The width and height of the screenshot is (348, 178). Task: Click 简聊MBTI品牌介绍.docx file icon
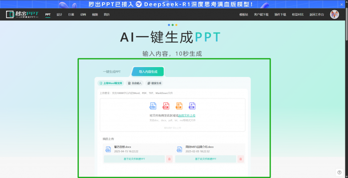coord(179,149)
